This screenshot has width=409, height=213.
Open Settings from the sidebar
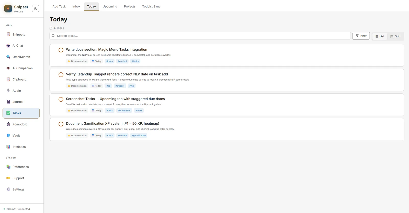[x=21, y=189]
